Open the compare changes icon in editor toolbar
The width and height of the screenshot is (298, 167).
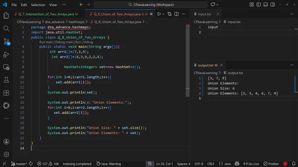pyautogui.click(x=169, y=14)
